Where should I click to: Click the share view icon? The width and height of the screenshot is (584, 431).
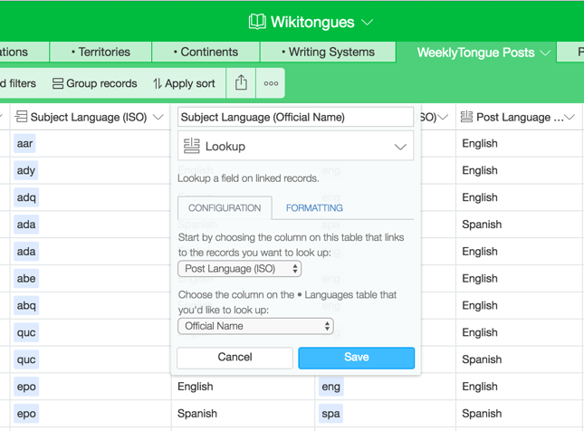point(241,82)
